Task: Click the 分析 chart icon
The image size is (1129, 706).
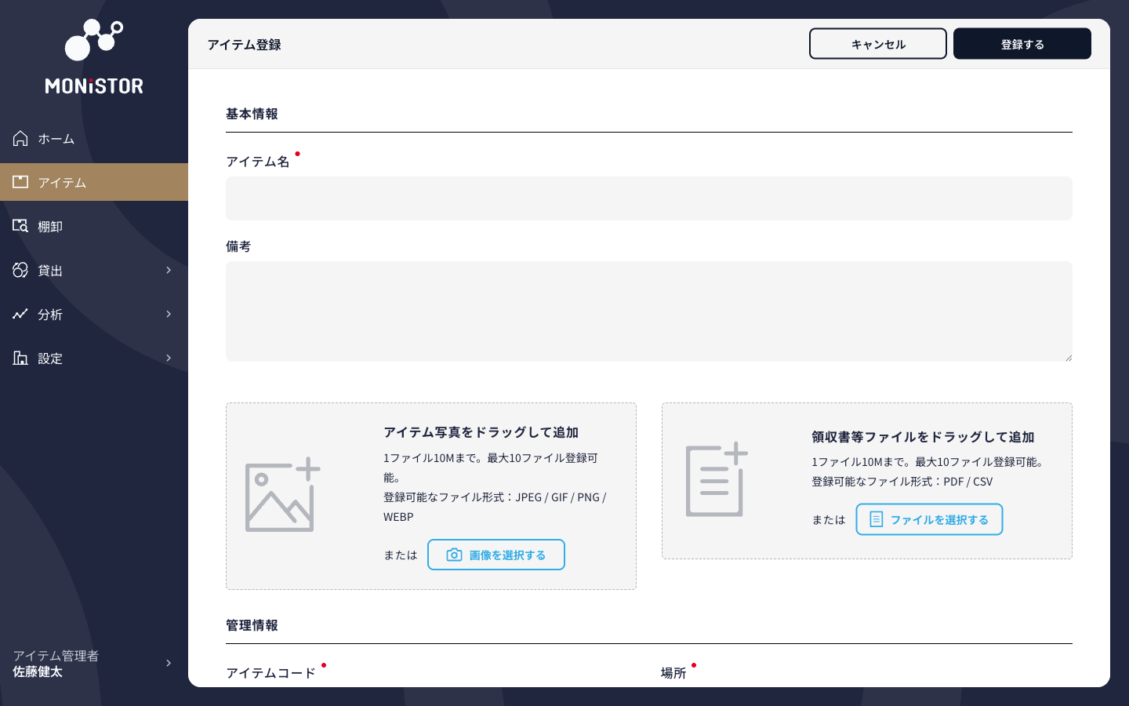Action: click(20, 314)
